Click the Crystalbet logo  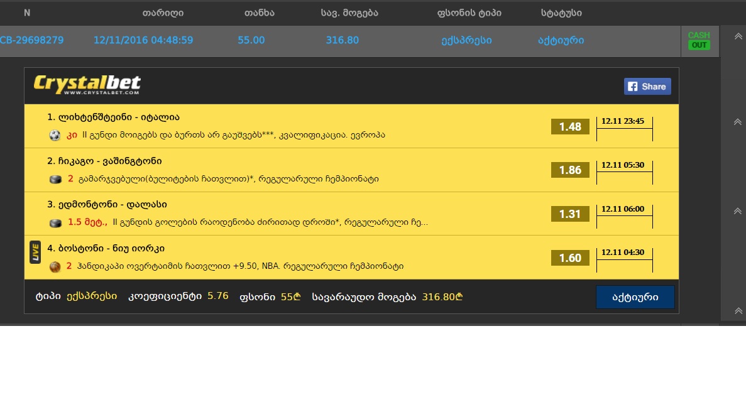click(87, 84)
